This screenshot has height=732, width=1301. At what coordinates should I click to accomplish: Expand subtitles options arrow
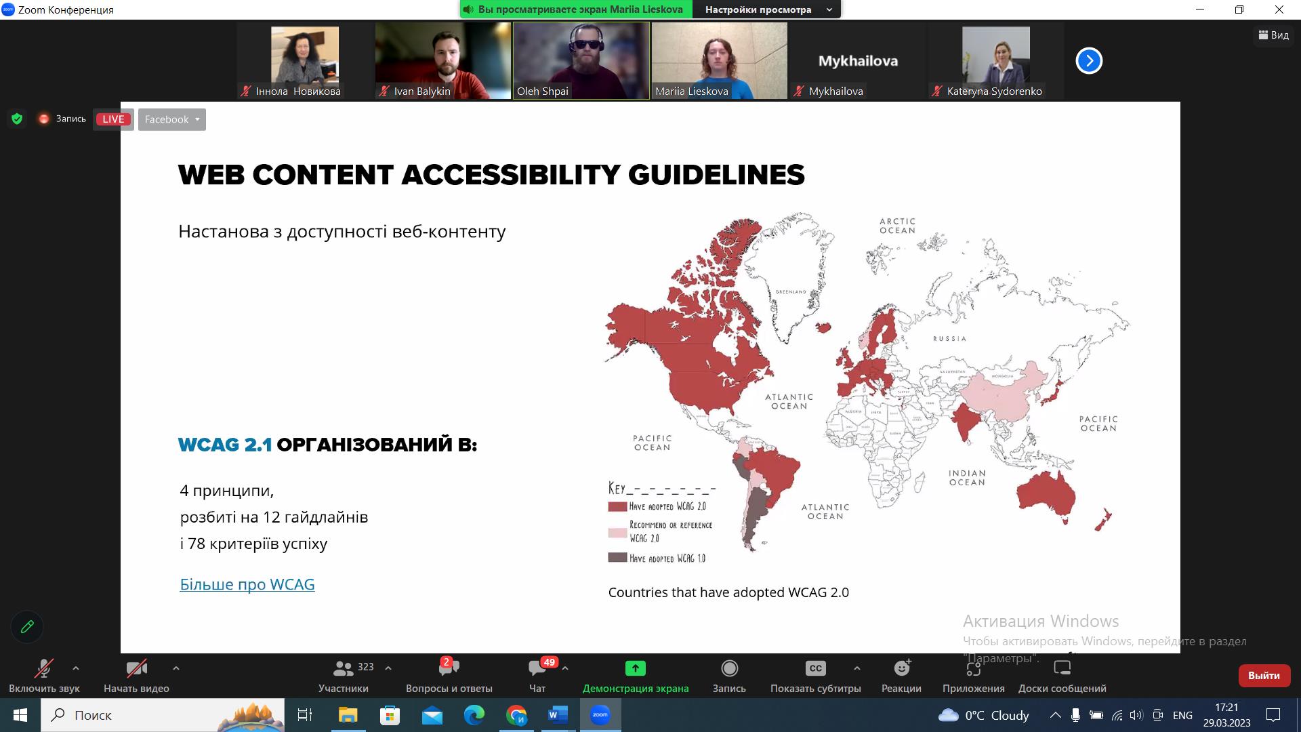click(857, 668)
